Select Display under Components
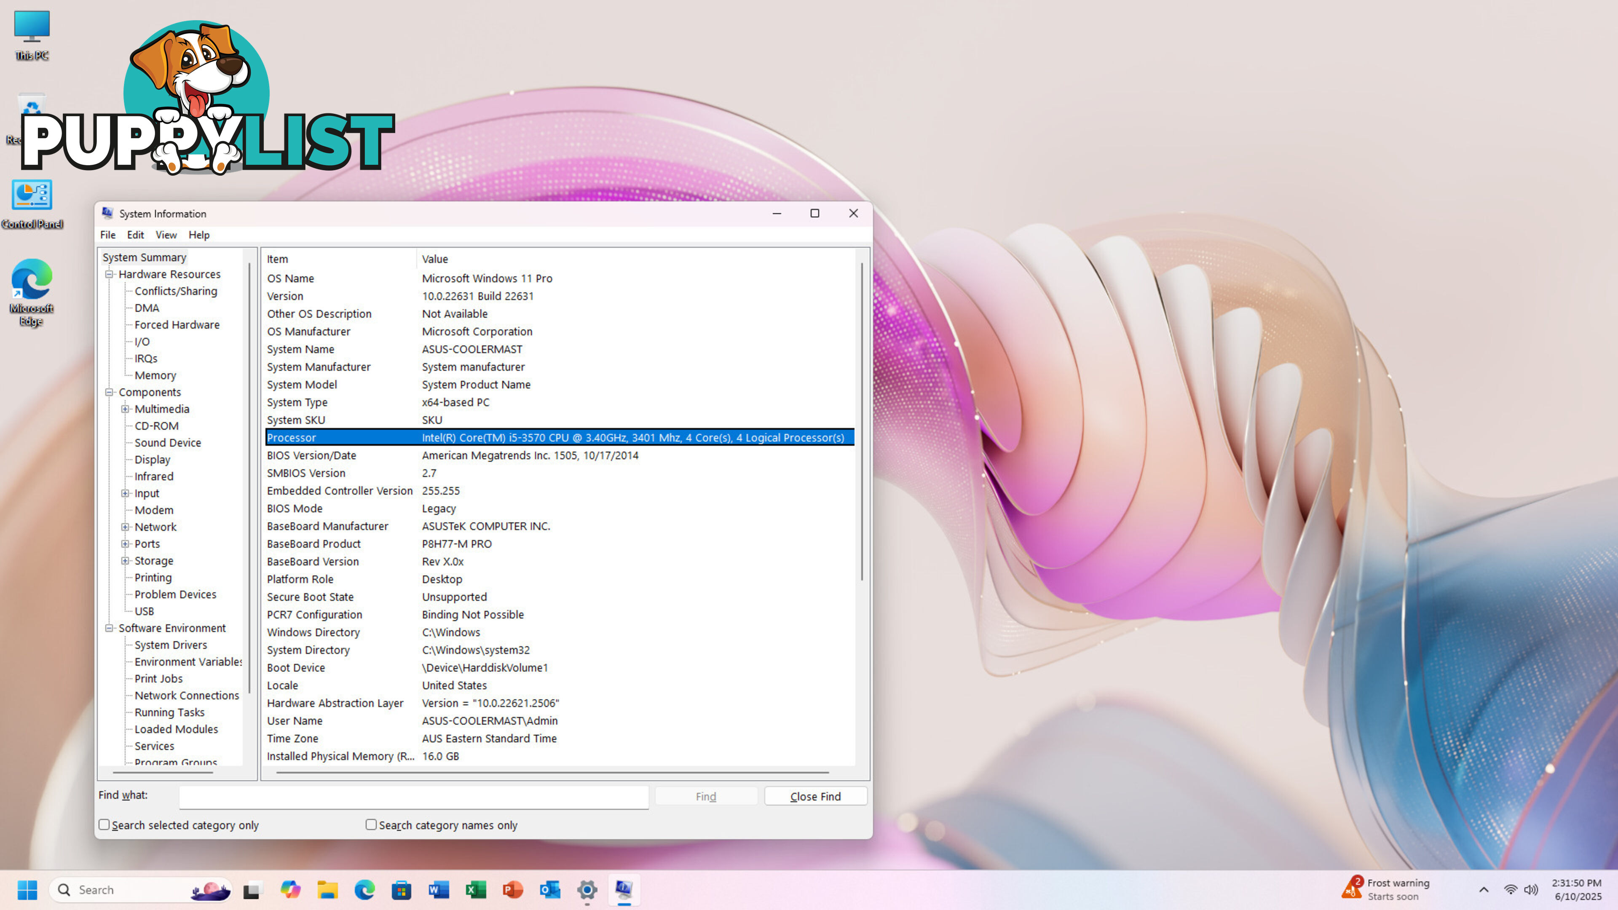Viewport: 1618px width, 910px height. click(153, 460)
